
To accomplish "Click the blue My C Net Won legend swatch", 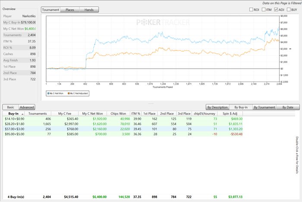I will pos(48,92).
